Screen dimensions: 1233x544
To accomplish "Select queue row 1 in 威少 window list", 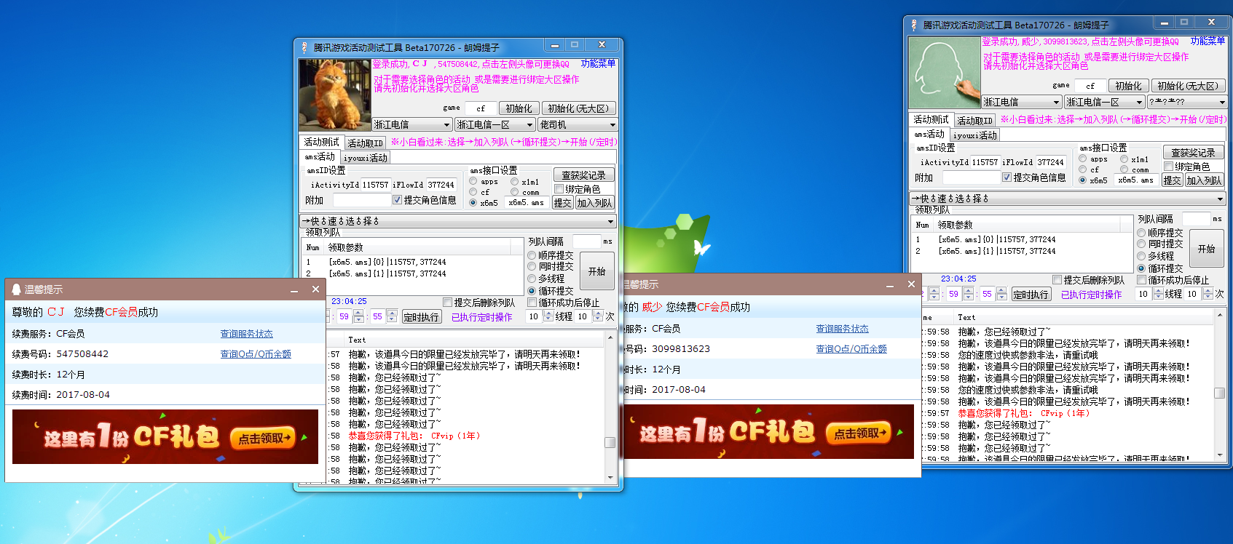I will click(1020, 239).
